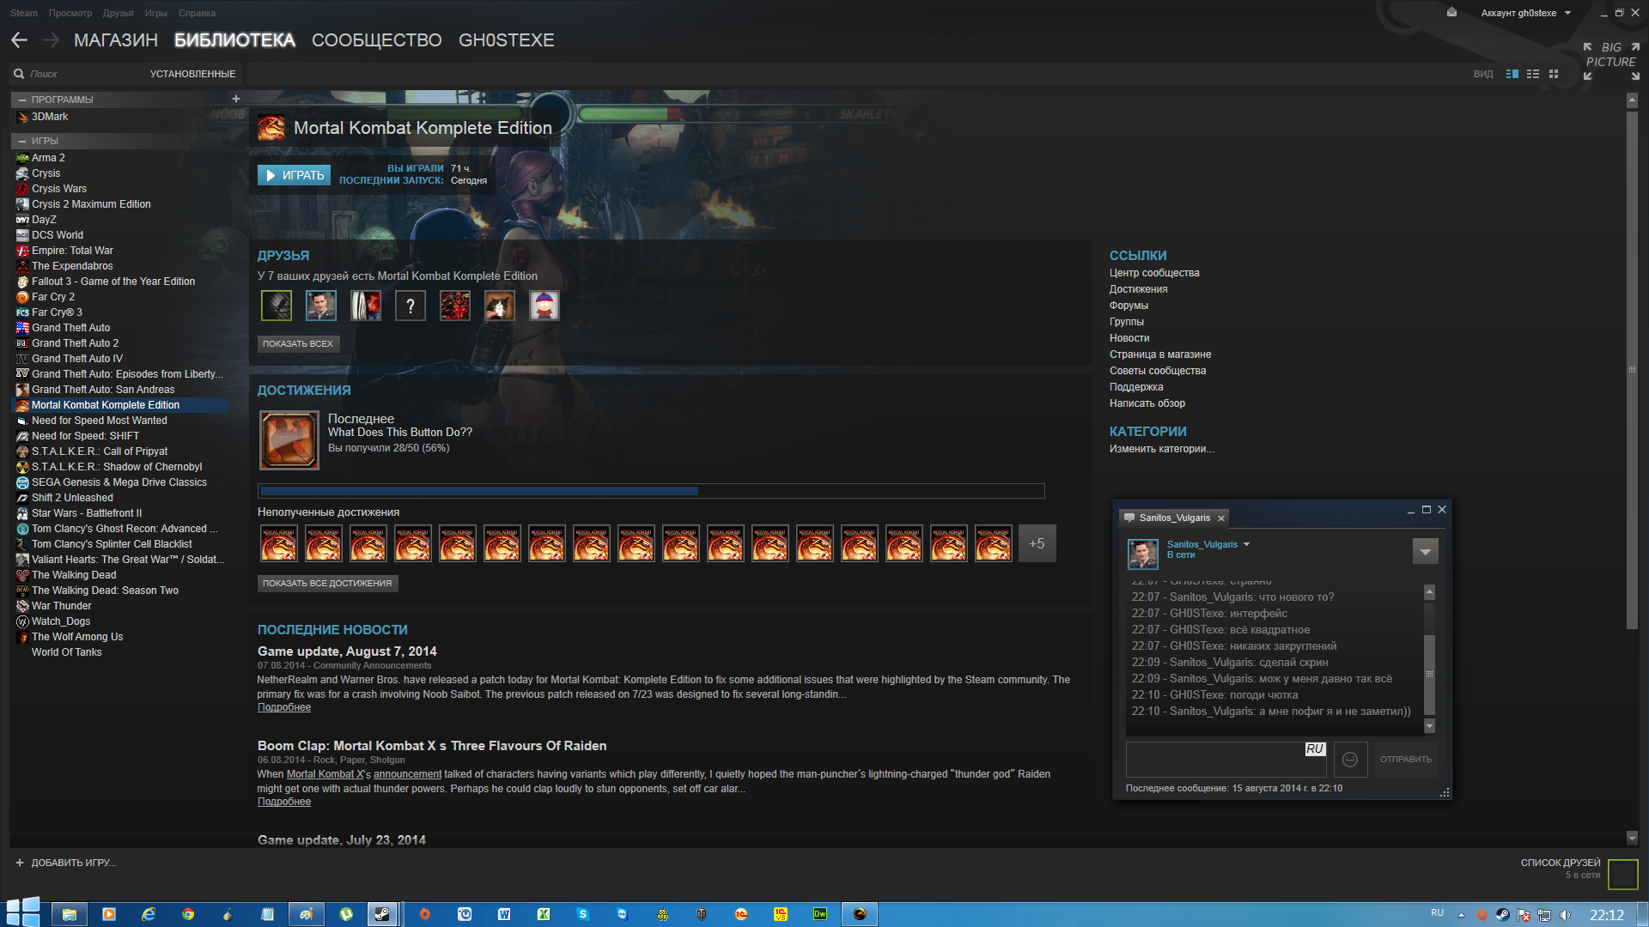Image resolution: width=1649 pixels, height=927 pixels.
Task: Collapse the ПРОГРАММЫ category
Action: pos(22,100)
